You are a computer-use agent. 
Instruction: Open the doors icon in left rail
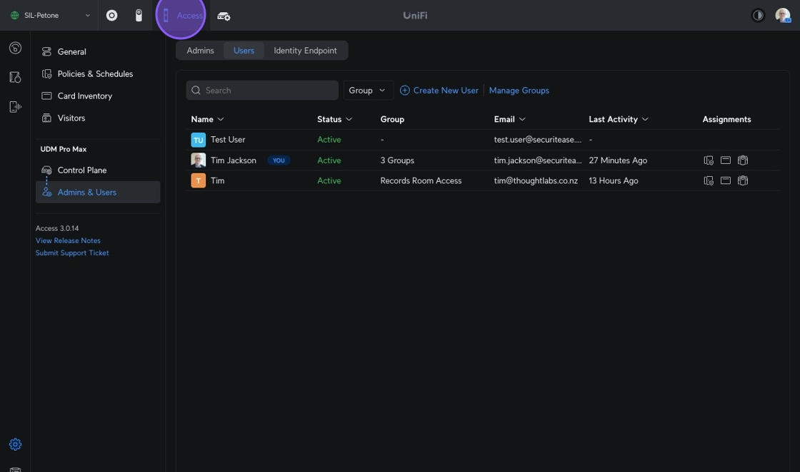click(x=15, y=77)
